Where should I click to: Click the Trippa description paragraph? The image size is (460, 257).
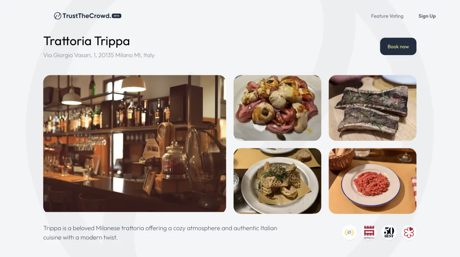click(160, 233)
